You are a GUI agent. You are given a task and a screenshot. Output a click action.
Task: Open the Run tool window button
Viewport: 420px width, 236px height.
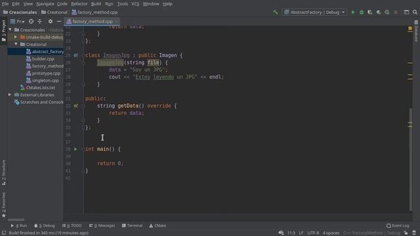19,226
